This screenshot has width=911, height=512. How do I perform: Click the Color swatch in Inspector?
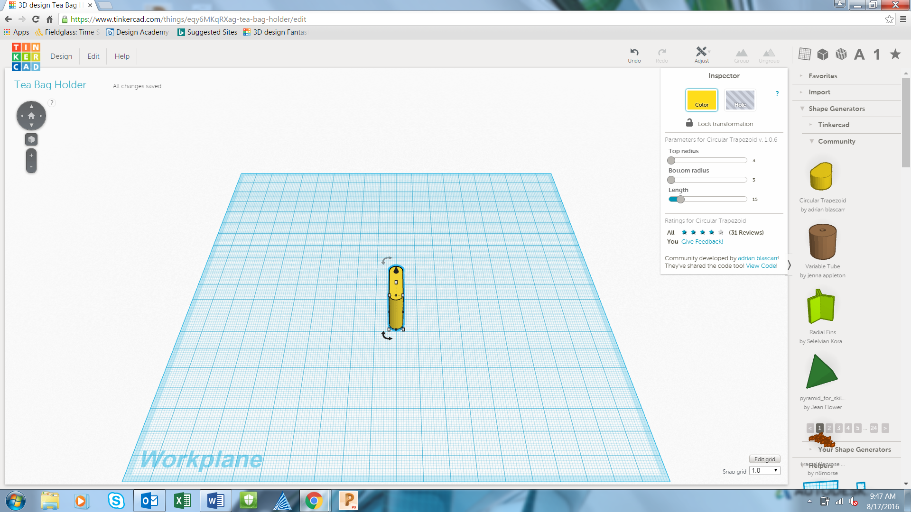point(701,100)
